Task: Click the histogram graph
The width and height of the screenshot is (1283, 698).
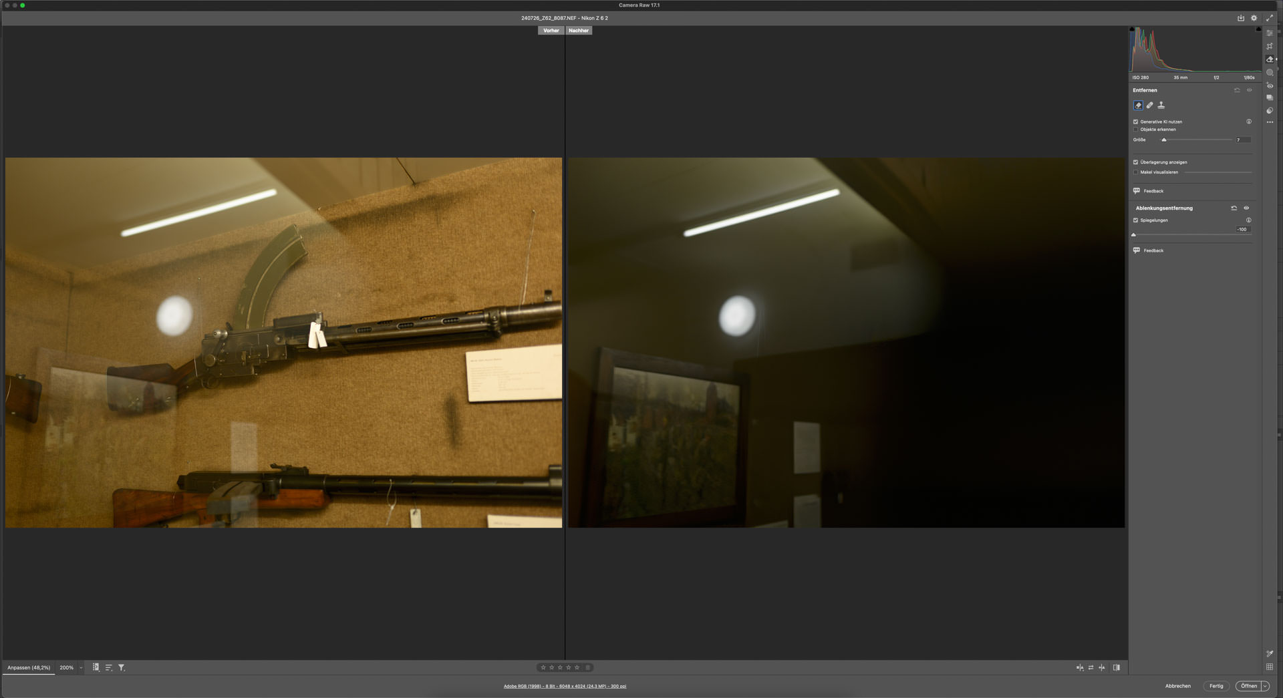Action: (1195, 50)
